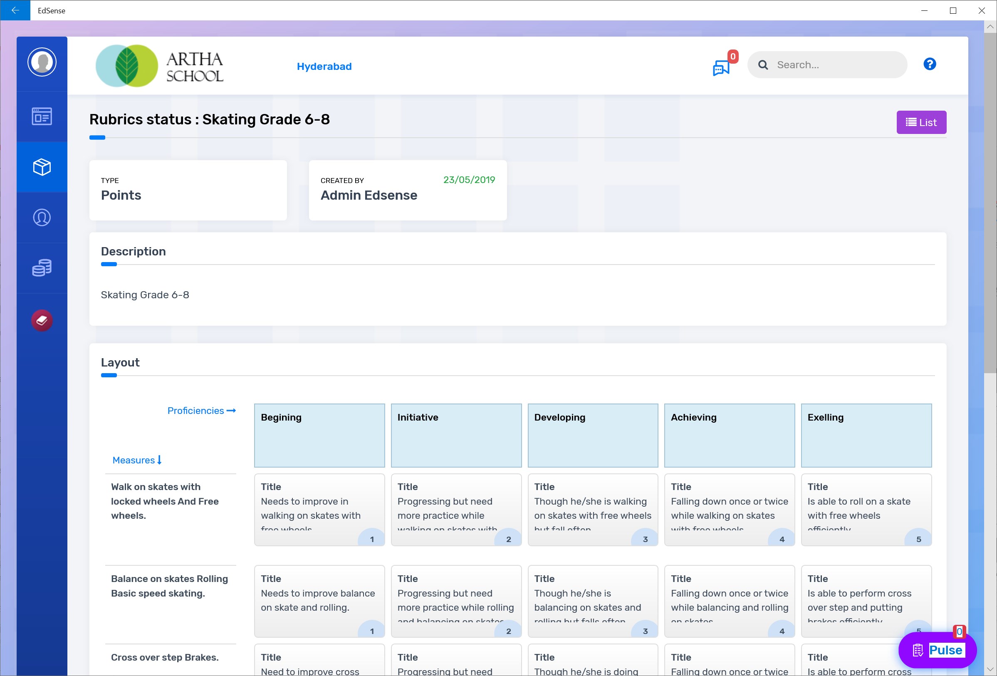Open the chat messages icon

click(721, 67)
